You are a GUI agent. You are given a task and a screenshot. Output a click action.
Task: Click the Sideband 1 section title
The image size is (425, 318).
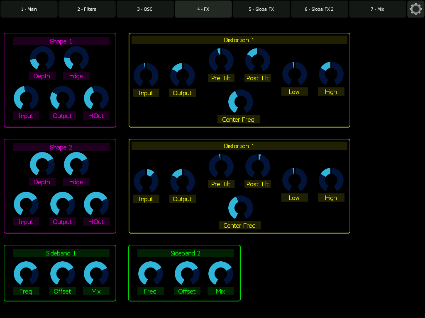pyautogui.click(x=61, y=253)
